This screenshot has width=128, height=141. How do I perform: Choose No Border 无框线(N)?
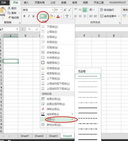click(x=58, y=47)
